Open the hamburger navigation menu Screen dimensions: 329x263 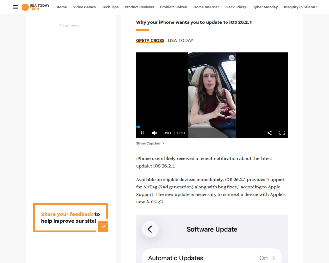tap(15, 7)
